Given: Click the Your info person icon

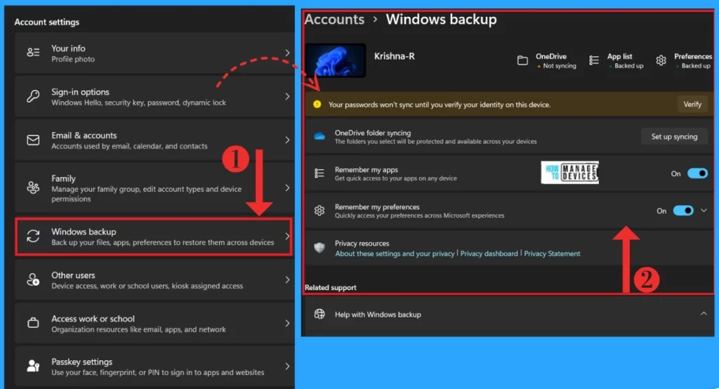Looking at the screenshot, I should [x=33, y=52].
